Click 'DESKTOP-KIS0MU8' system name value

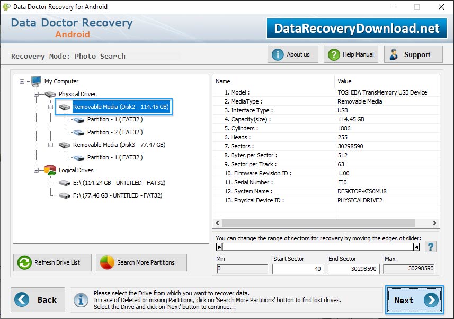362,191
